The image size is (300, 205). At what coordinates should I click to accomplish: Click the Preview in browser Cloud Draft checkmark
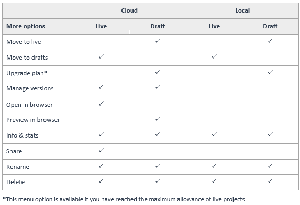[x=158, y=119]
